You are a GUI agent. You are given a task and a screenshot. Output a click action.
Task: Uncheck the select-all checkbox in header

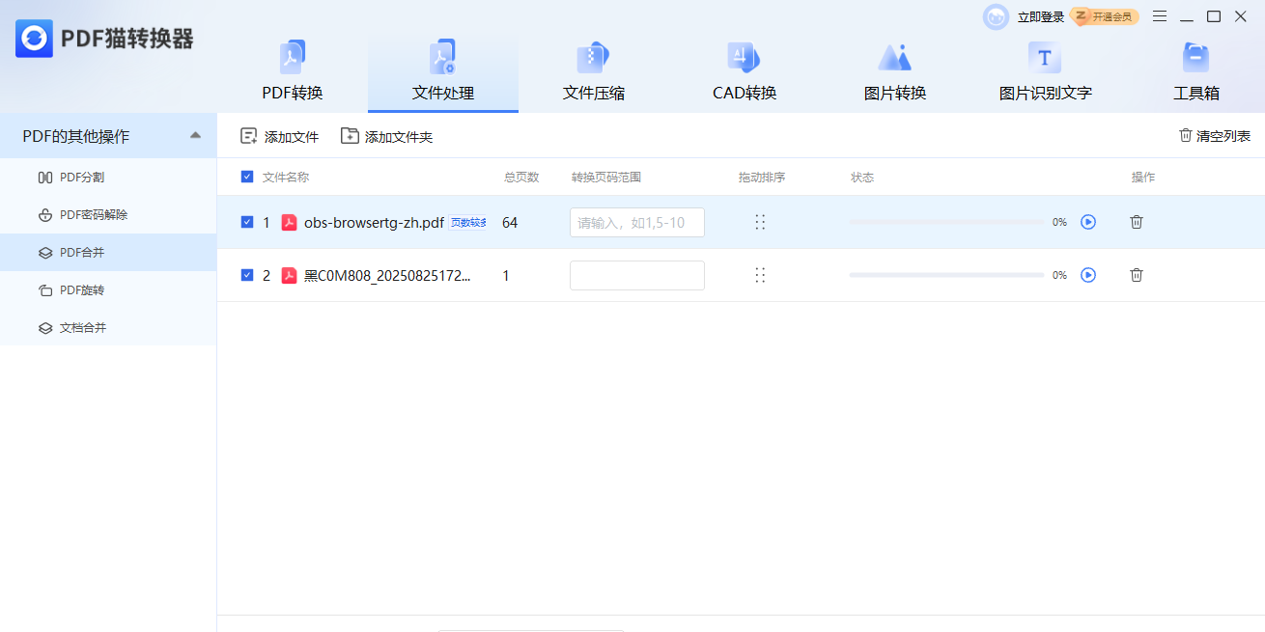[247, 178]
